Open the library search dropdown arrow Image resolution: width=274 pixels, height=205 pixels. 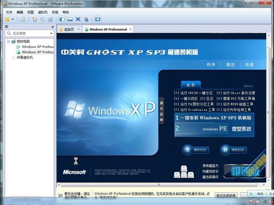[x=51, y=33]
